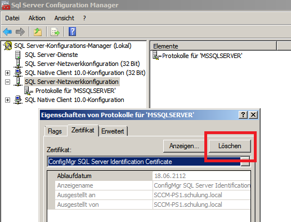Expand SQL Native Client 10.0-Konfiguration (32 Bit)
The image size is (291, 222).
(x=7, y=73)
